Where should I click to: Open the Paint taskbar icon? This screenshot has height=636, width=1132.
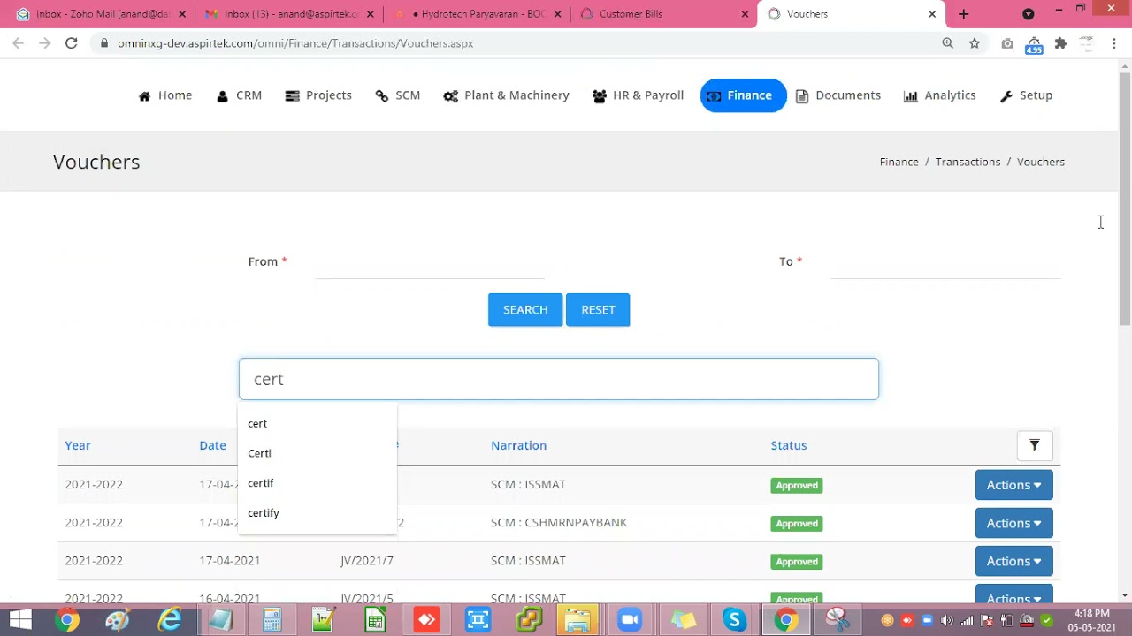[x=118, y=620]
